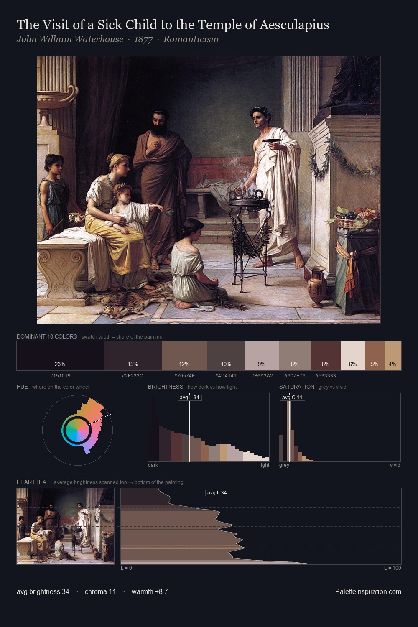The height and width of the screenshot is (627, 418).
Task: Pick the 12% swatch #70574F
Action: (x=184, y=356)
